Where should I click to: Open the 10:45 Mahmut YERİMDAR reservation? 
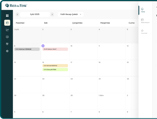coord(27,49)
